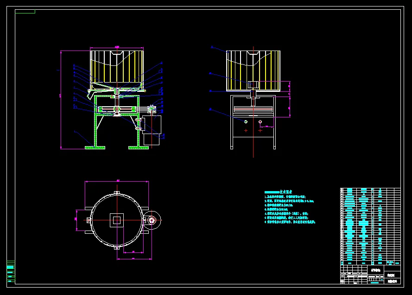412x295 pixels.
Task: Select the yellow hopper in the side view
Action: pos(254,71)
